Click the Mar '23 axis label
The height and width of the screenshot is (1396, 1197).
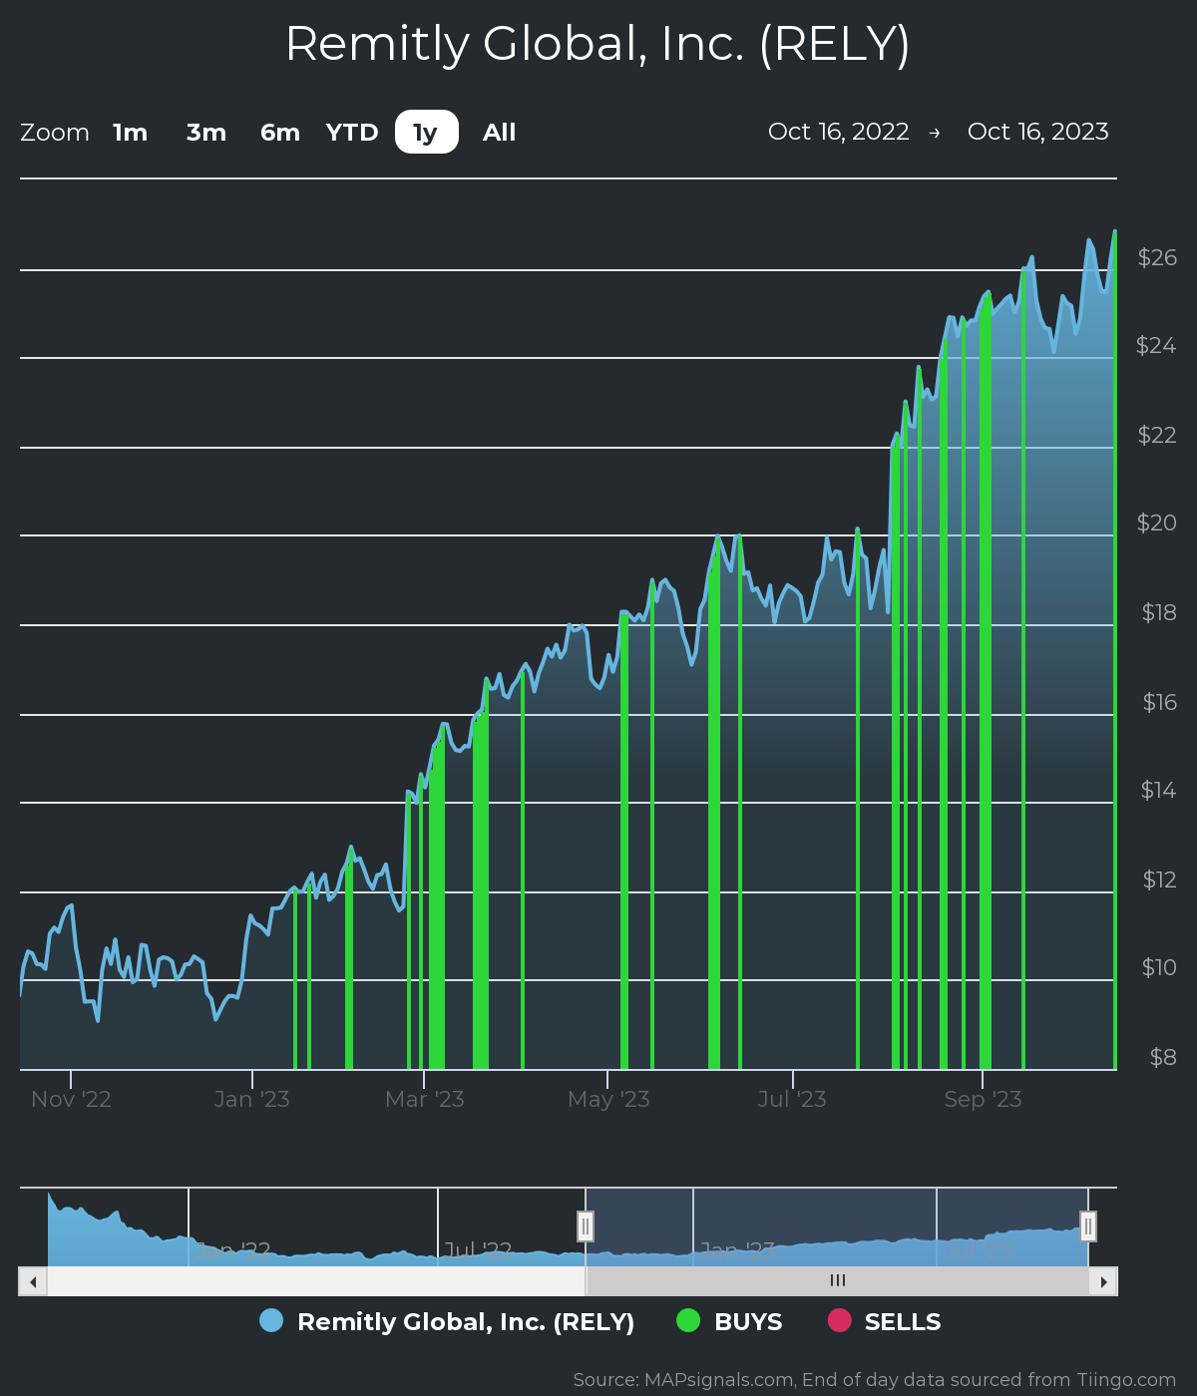(425, 1099)
